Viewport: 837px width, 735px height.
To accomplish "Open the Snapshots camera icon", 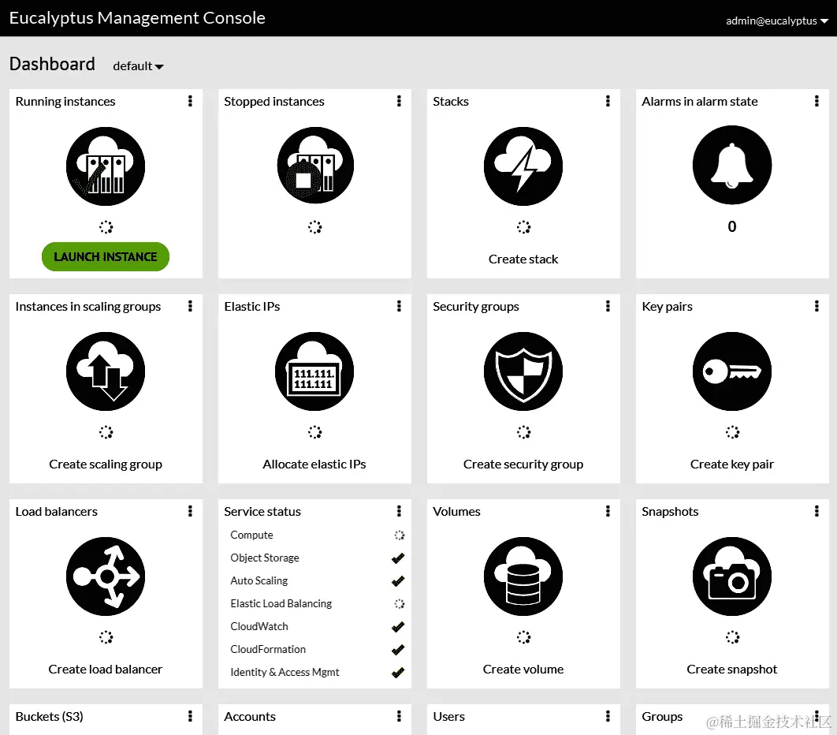I will click(x=732, y=576).
